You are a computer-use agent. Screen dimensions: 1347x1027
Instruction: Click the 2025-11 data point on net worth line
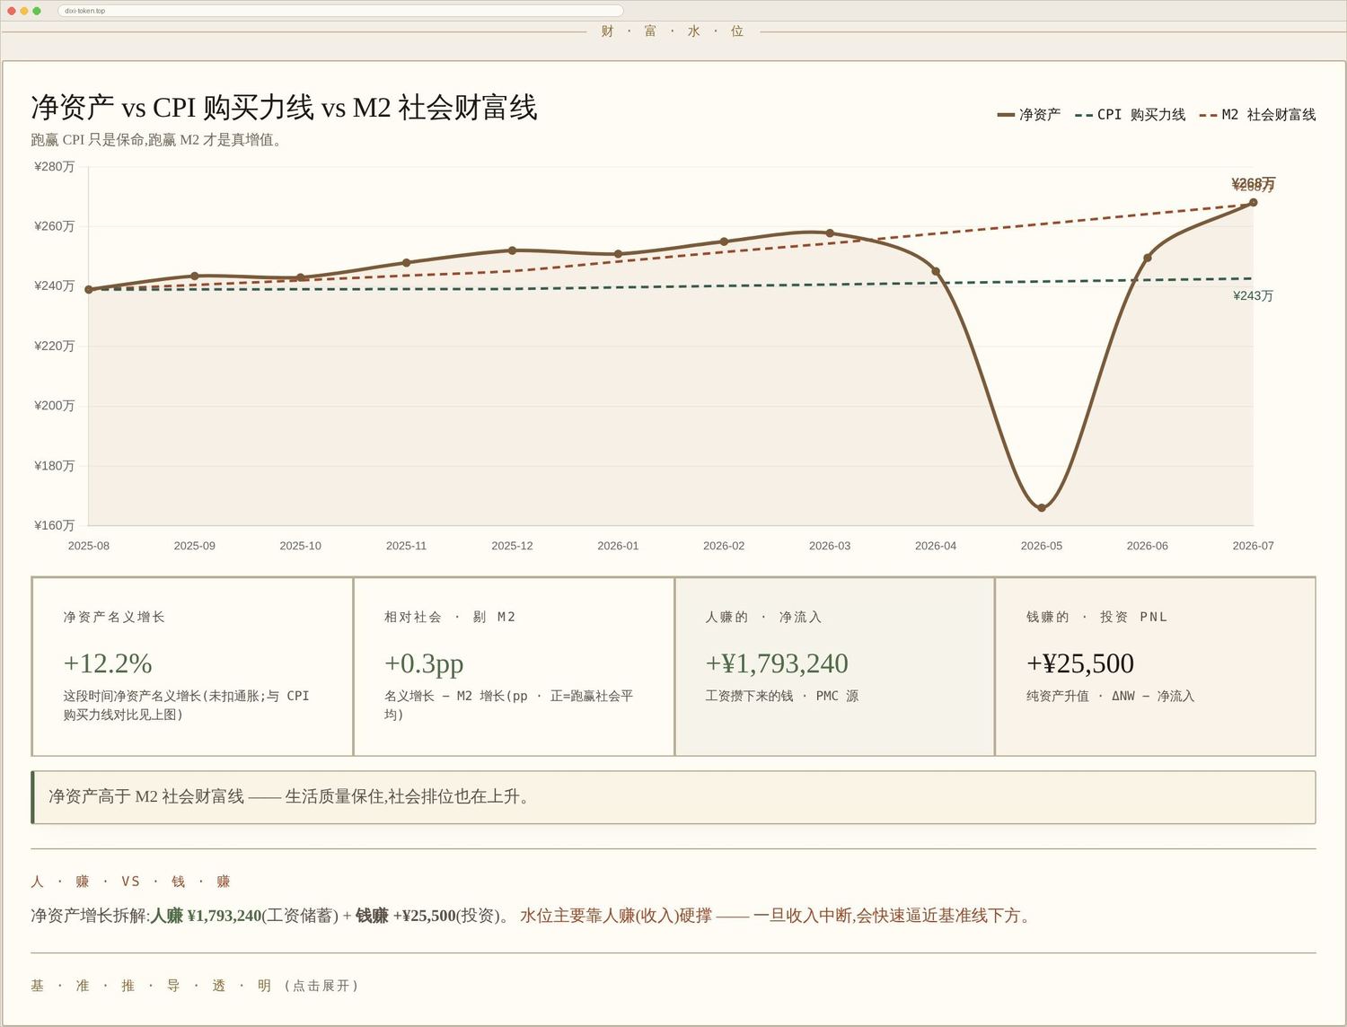pos(406,263)
